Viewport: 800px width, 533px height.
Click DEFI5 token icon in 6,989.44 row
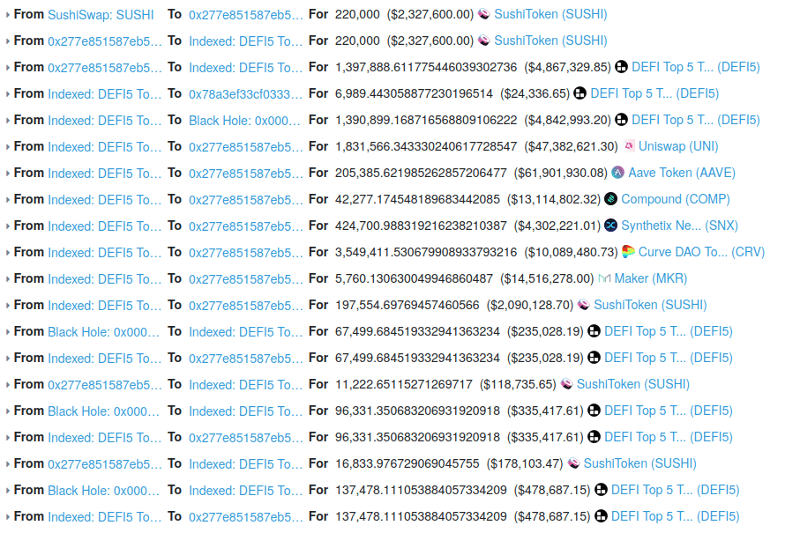tap(579, 93)
